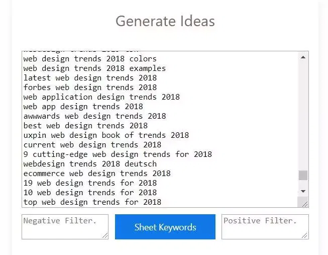This screenshot has width=328, height=255.
Task: Click the keyword list scrollbar thumb
Action: point(303,175)
